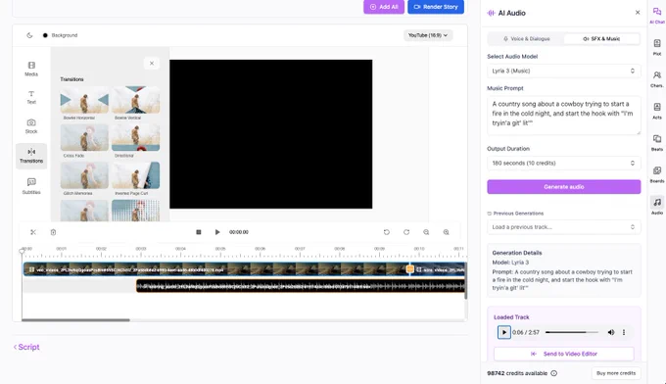Close the AI Audio panel
The height and width of the screenshot is (384, 666).
pos(638,13)
